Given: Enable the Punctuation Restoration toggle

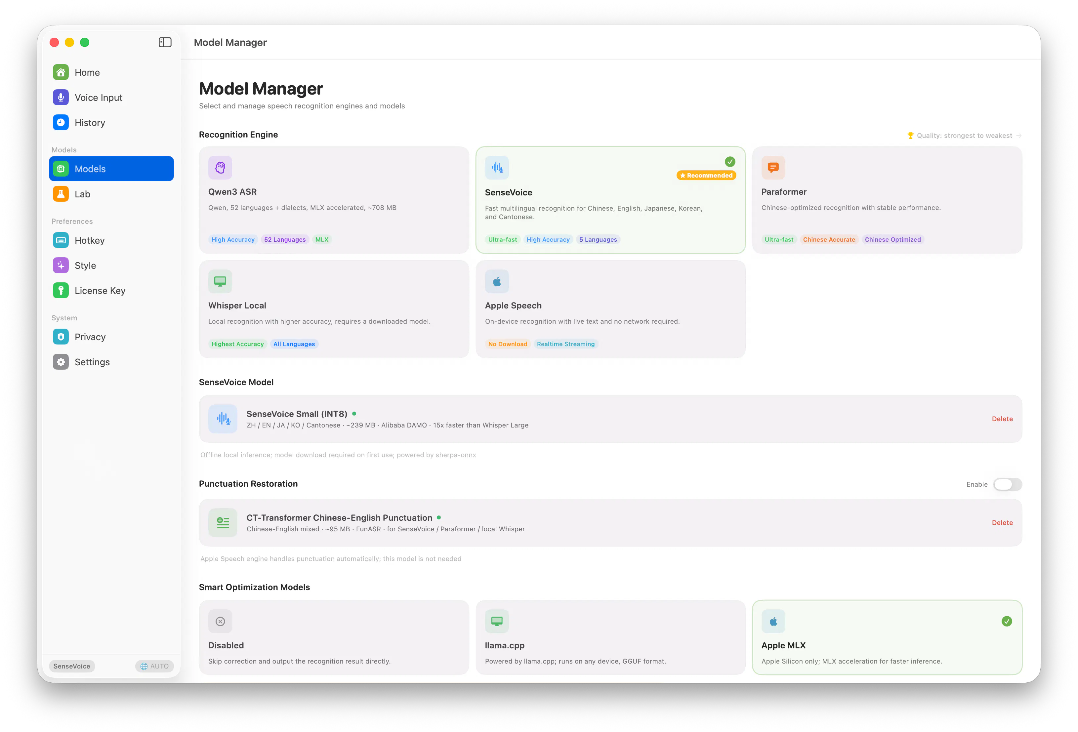Looking at the screenshot, I should 1008,484.
